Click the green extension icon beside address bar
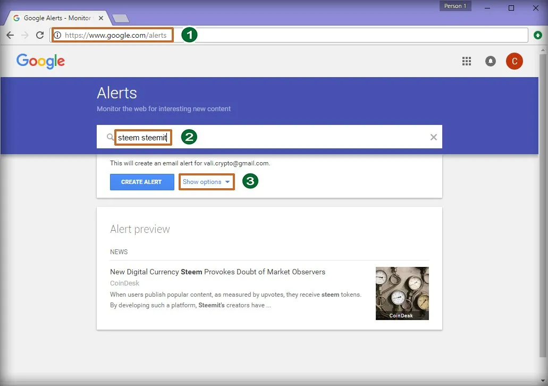This screenshot has width=548, height=386. click(538, 35)
